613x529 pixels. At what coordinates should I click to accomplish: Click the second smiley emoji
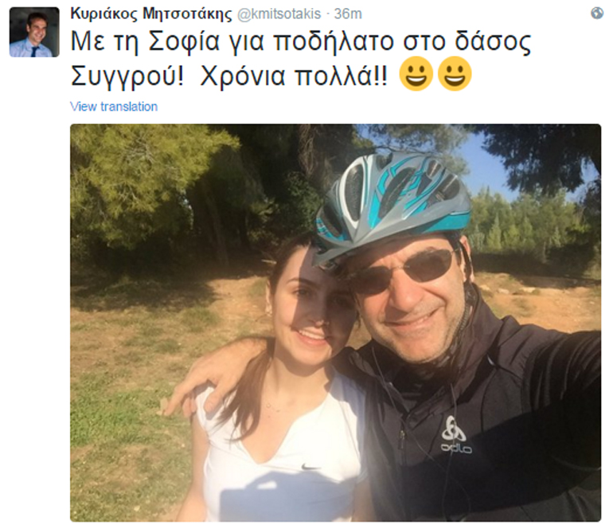455,73
